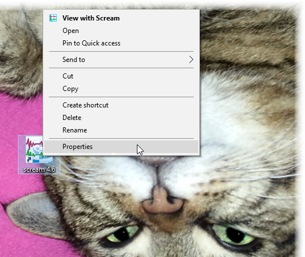
Task: Click the Scream icon in context menu
Action: [x=53, y=18]
